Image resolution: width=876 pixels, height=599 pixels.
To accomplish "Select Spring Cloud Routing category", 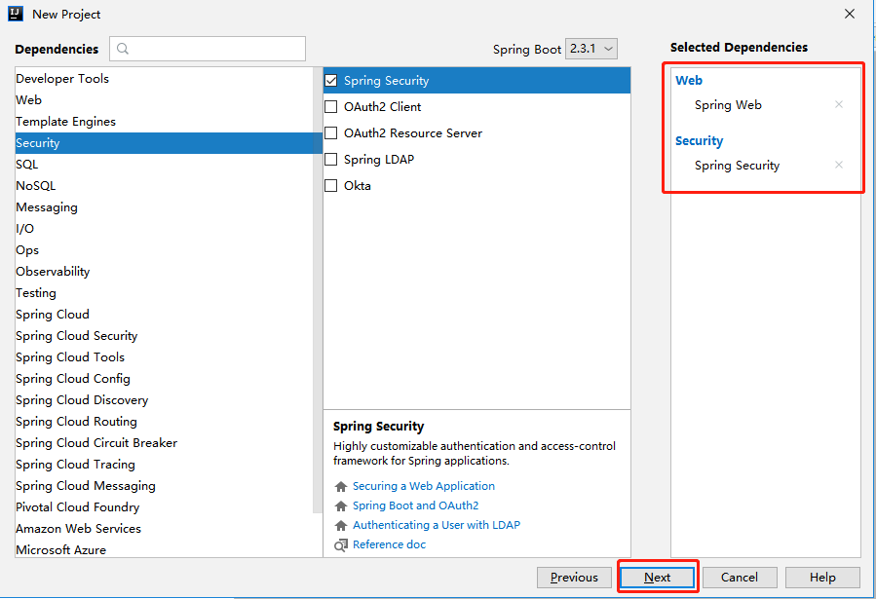I will coord(164,422).
